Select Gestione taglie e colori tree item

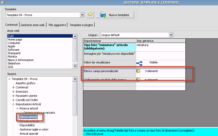(34, 129)
